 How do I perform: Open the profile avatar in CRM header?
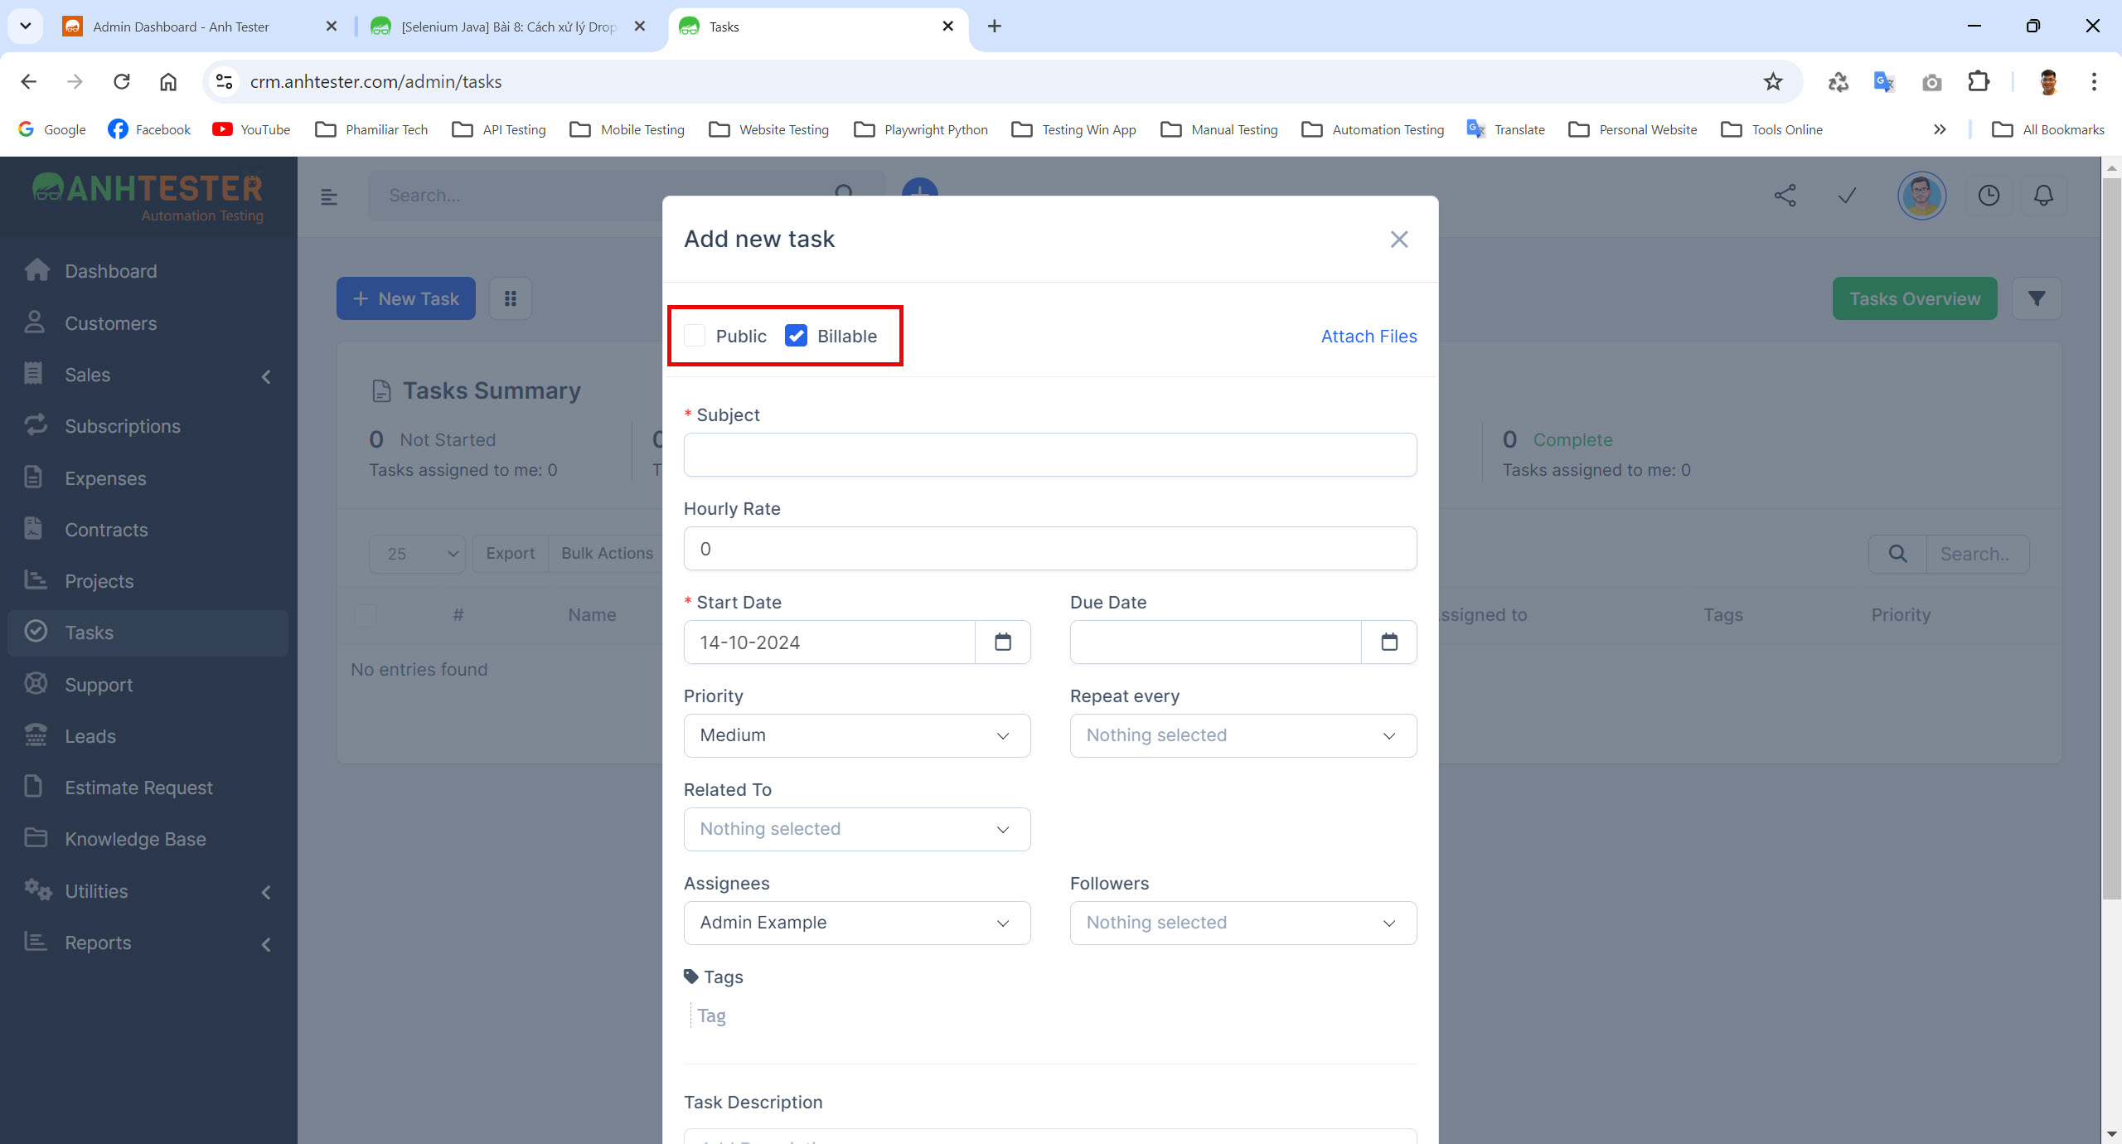(1922, 196)
